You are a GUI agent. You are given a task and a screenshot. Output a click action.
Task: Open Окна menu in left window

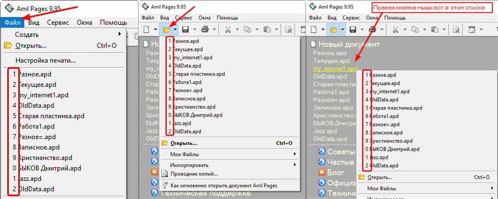(84, 23)
